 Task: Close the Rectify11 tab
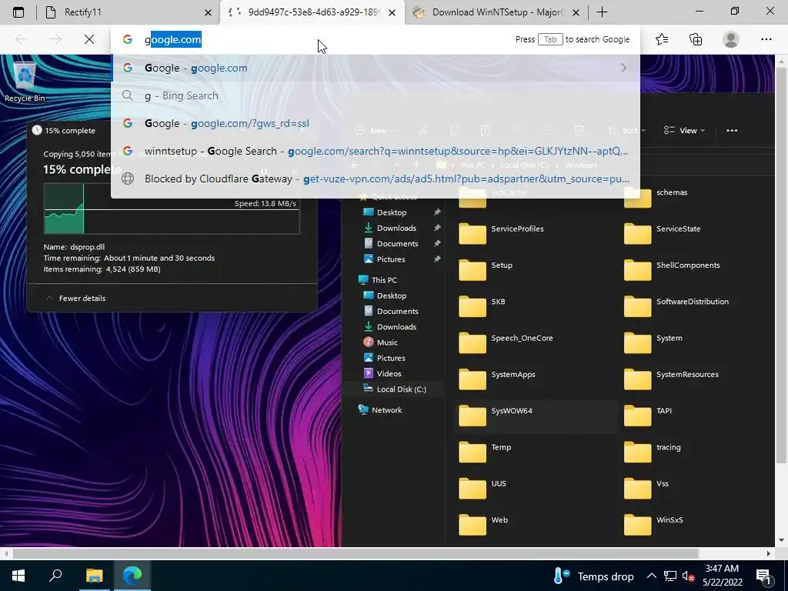pos(208,12)
